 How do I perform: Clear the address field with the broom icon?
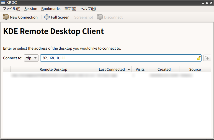pos(199,58)
